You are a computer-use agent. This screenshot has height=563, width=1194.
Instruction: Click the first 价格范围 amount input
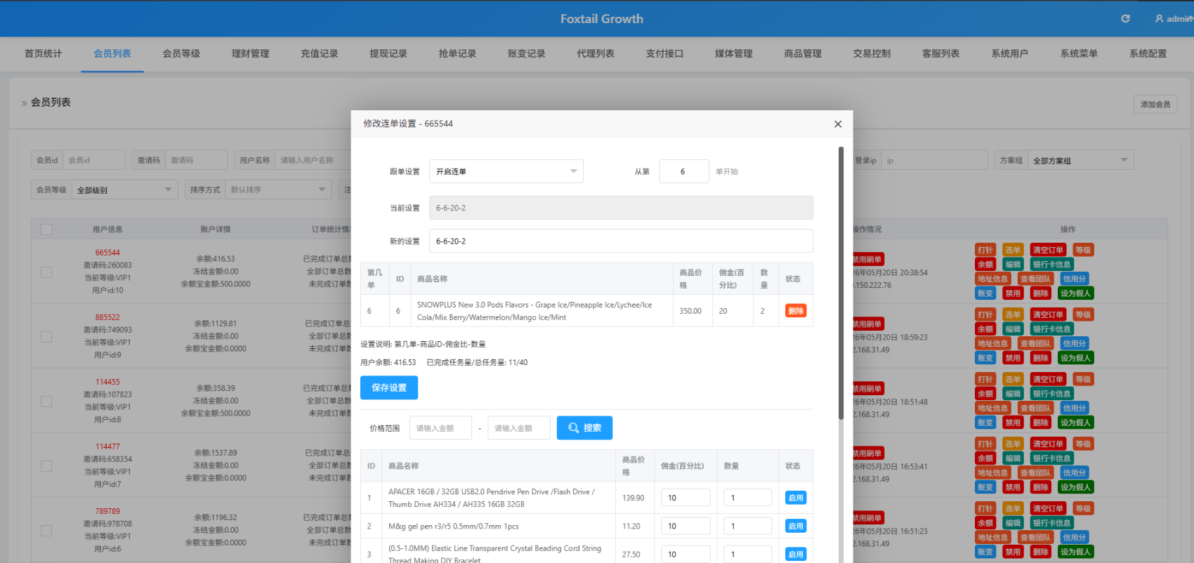(x=440, y=428)
